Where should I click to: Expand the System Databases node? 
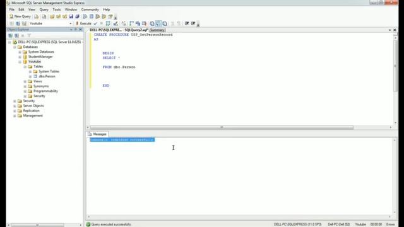pyautogui.click(x=20, y=52)
